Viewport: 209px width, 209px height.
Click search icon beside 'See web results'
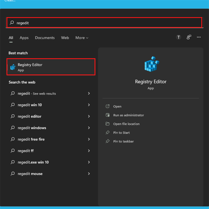[13, 93]
